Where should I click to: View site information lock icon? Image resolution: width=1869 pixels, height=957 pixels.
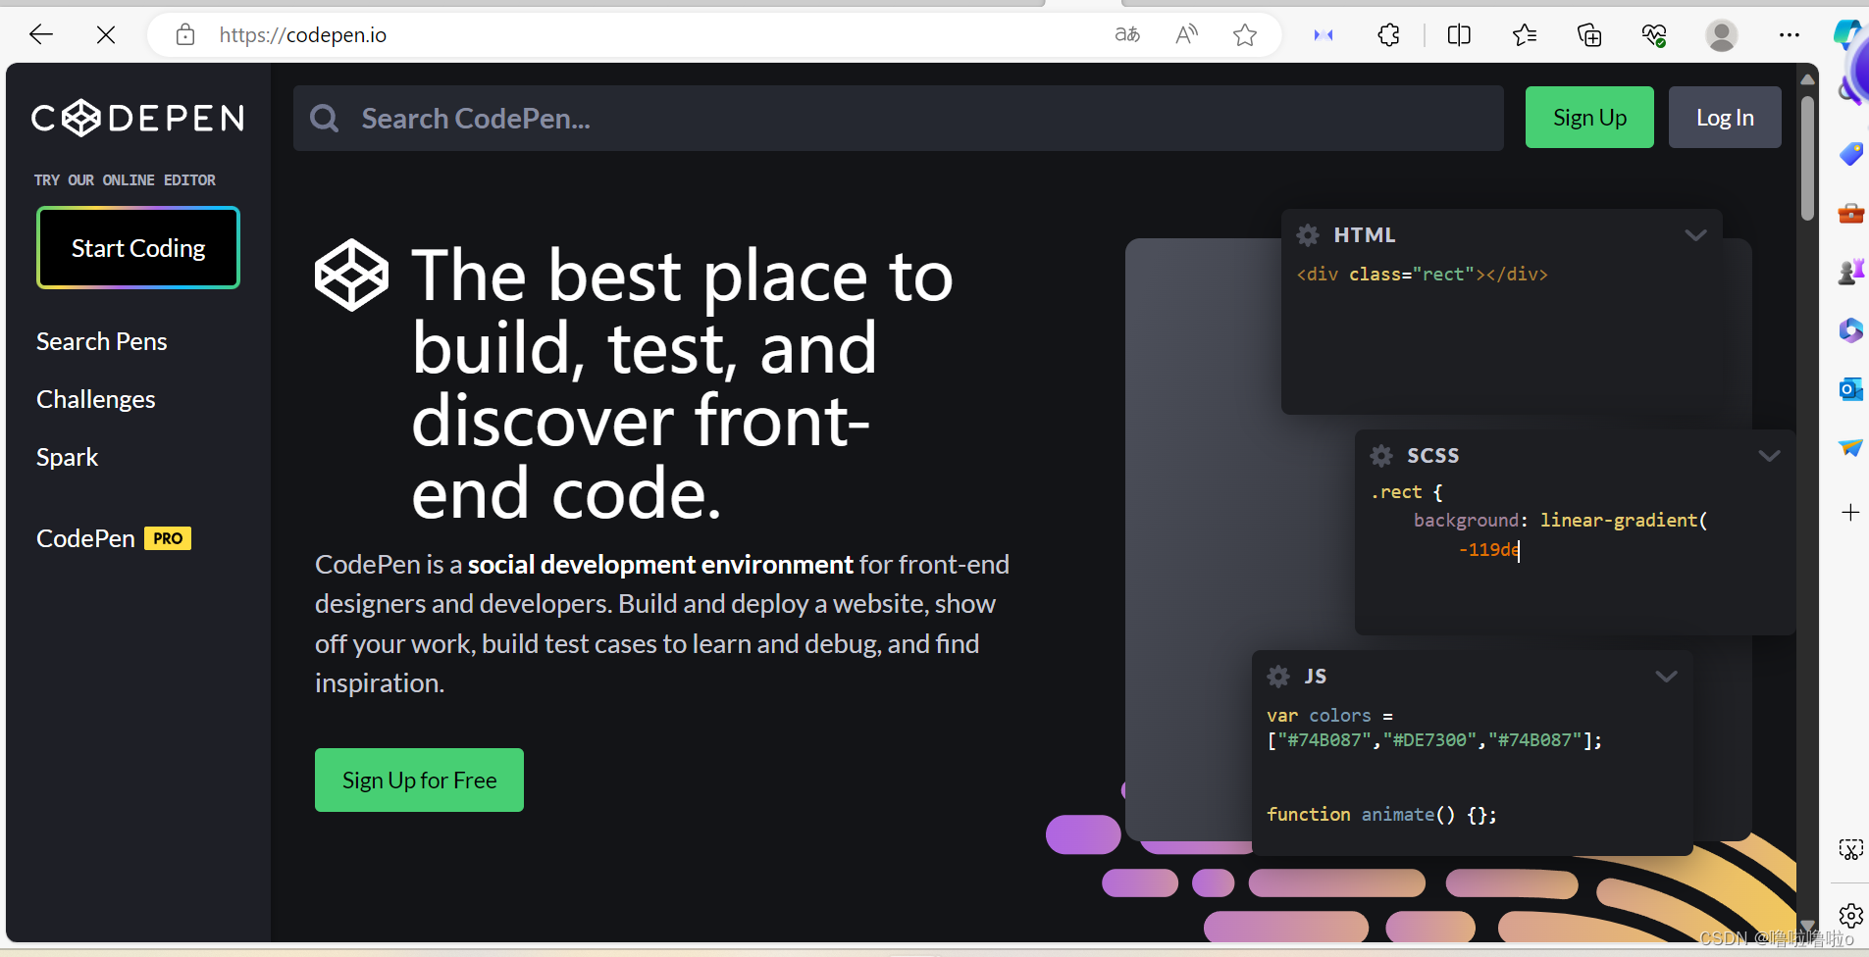pyautogui.click(x=185, y=35)
